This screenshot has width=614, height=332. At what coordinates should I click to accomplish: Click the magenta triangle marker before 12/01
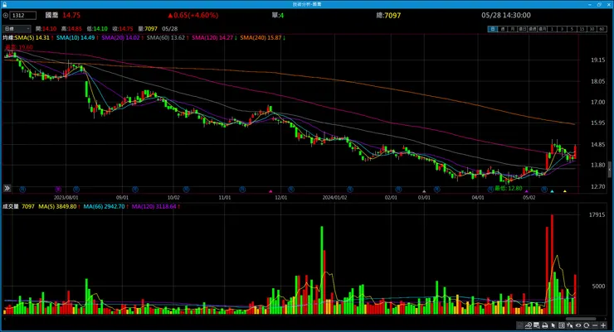click(270, 191)
